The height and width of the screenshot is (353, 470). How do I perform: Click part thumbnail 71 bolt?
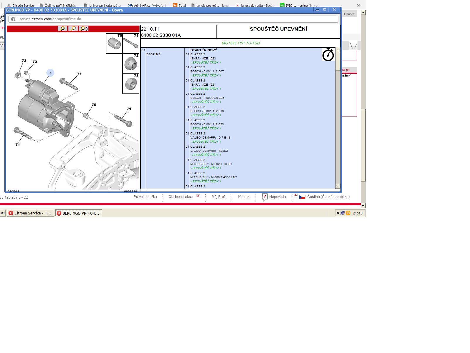[x=131, y=43]
